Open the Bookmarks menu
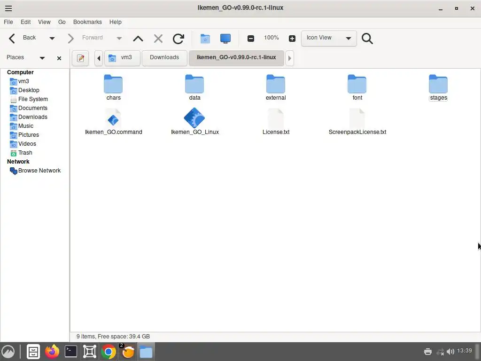The image size is (481, 361). point(87,22)
